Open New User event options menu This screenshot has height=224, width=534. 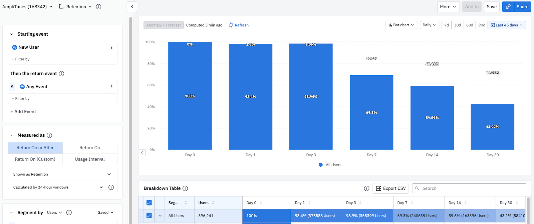111,47
